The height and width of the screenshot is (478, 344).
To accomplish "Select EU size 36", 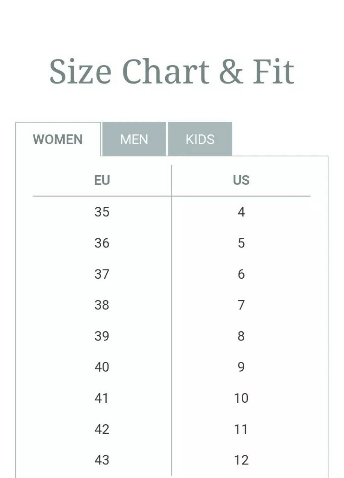I will click(102, 243).
